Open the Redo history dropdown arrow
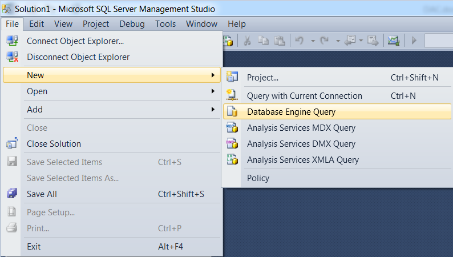453x257 pixels. point(338,41)
